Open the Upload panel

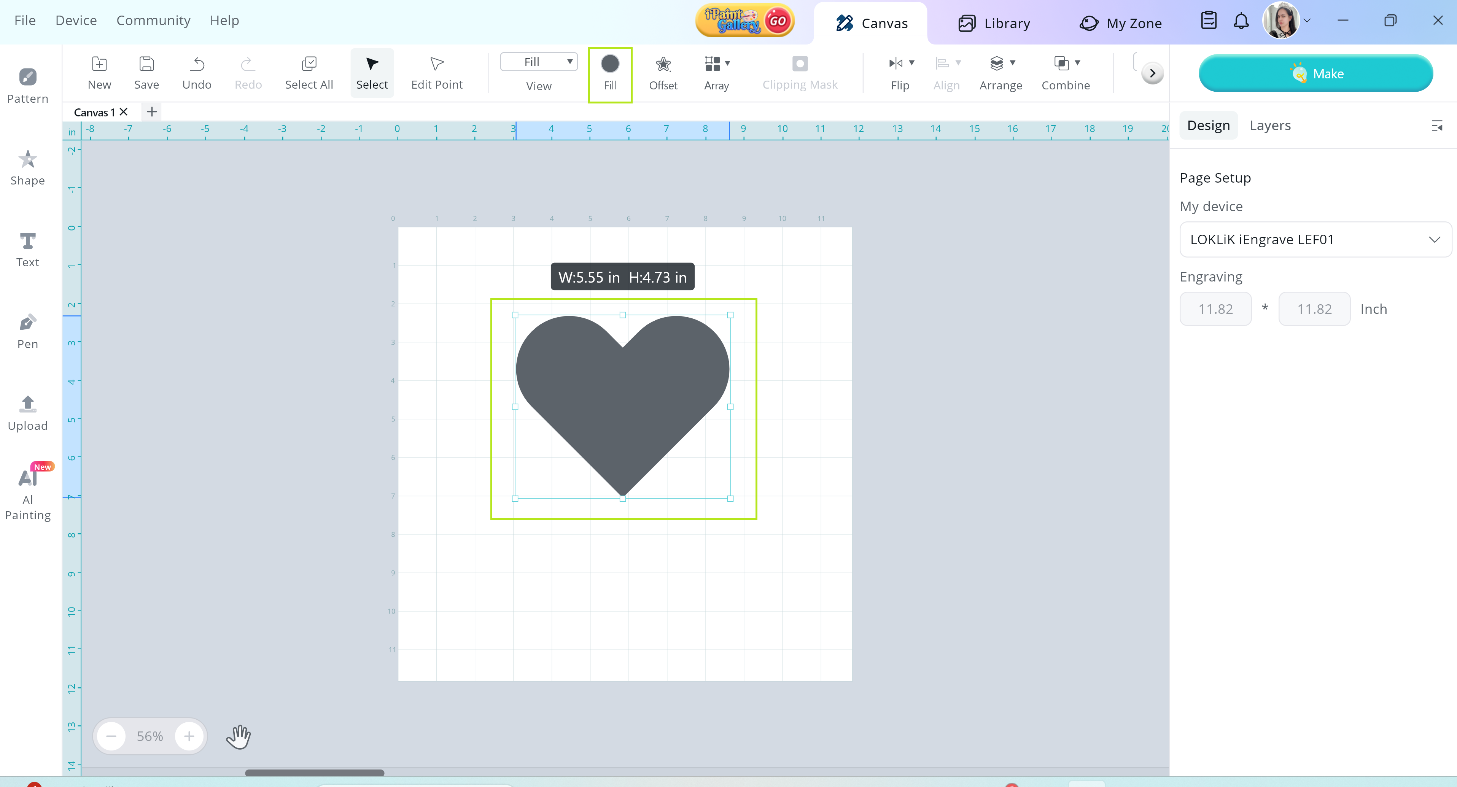click(x=27, y=413)
